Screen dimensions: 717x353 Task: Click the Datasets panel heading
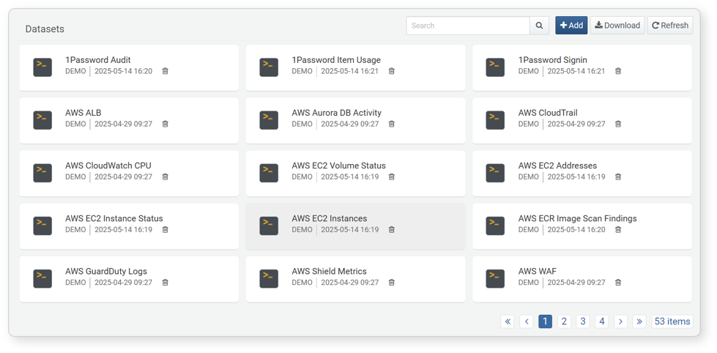point(45,29)
